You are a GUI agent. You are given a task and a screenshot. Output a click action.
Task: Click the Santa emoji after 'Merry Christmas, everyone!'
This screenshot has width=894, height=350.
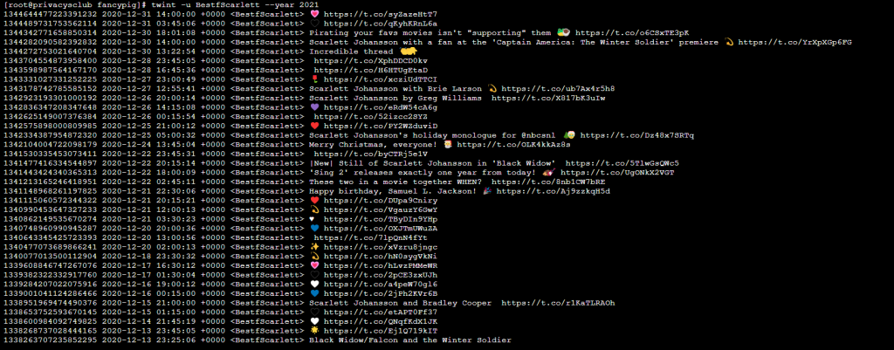[x=448, y=144]
